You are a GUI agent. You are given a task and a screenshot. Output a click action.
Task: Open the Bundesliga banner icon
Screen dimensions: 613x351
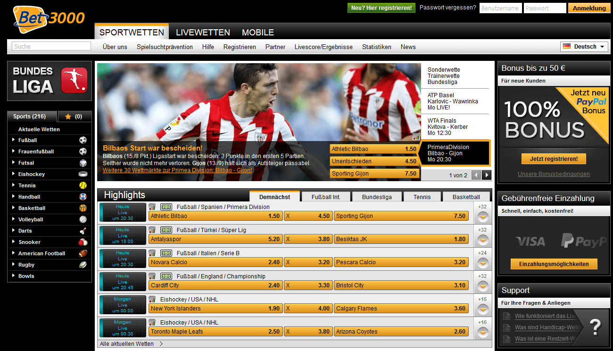(x=74, y=80)
